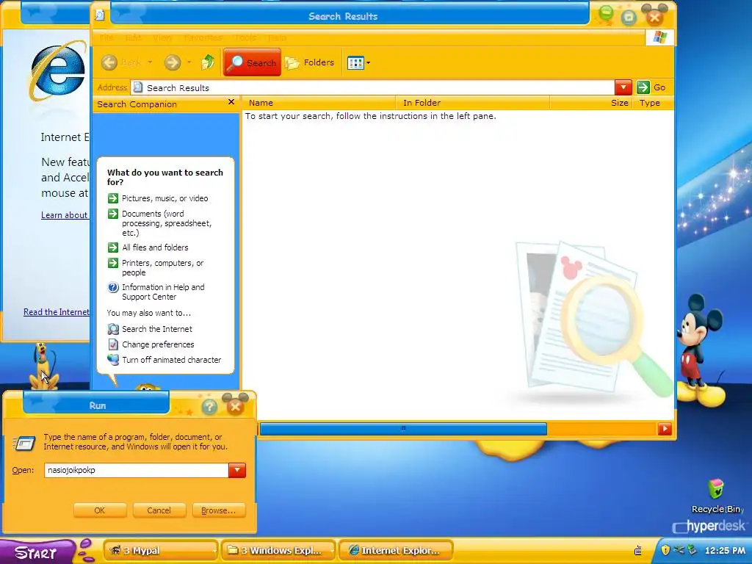Image resolution: width=752 pixels, height=564 pixels.
Task: Click the Start button
Action: 37,552
